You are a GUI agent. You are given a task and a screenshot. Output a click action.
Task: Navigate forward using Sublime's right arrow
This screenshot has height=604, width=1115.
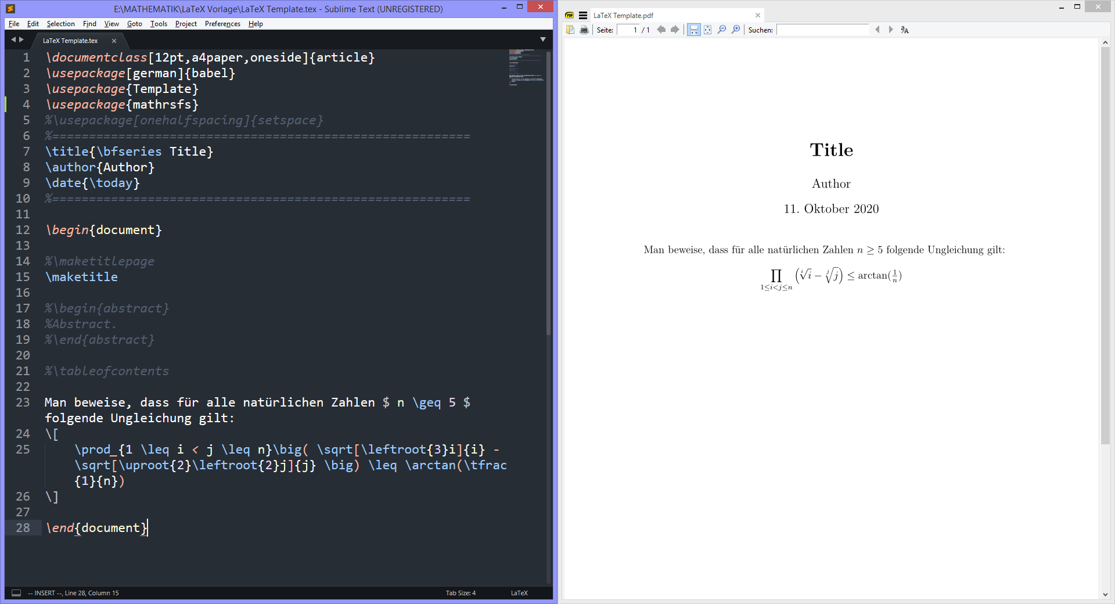tap(22, 39)
